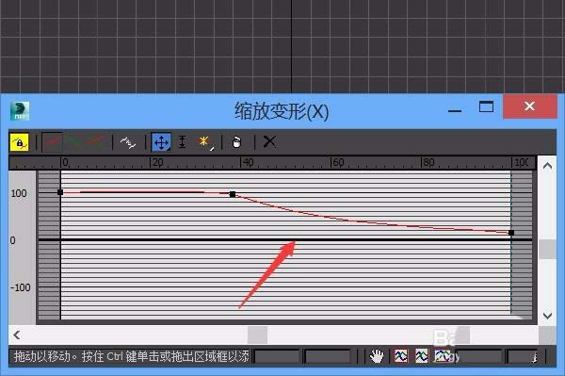Click the '20' mark on the ruler
This screenshot has width=565, height=376.
[x=157, y=162]
